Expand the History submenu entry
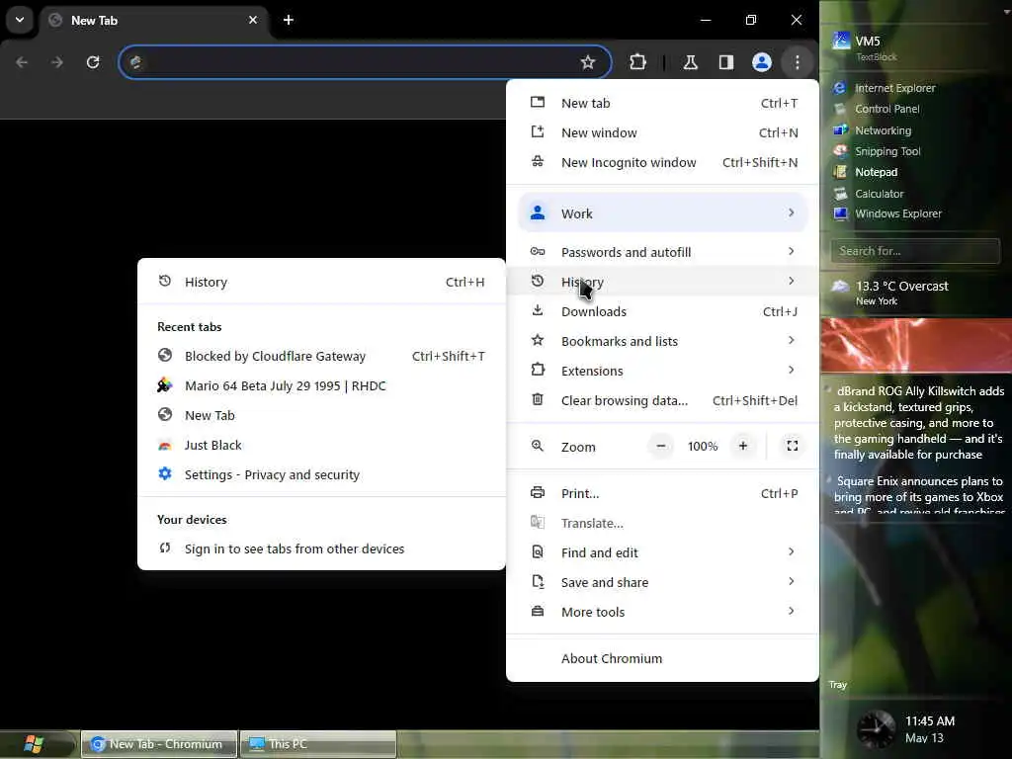This screenshot has height=759, width=1012. pyautogui.click(x=663, y=282)
